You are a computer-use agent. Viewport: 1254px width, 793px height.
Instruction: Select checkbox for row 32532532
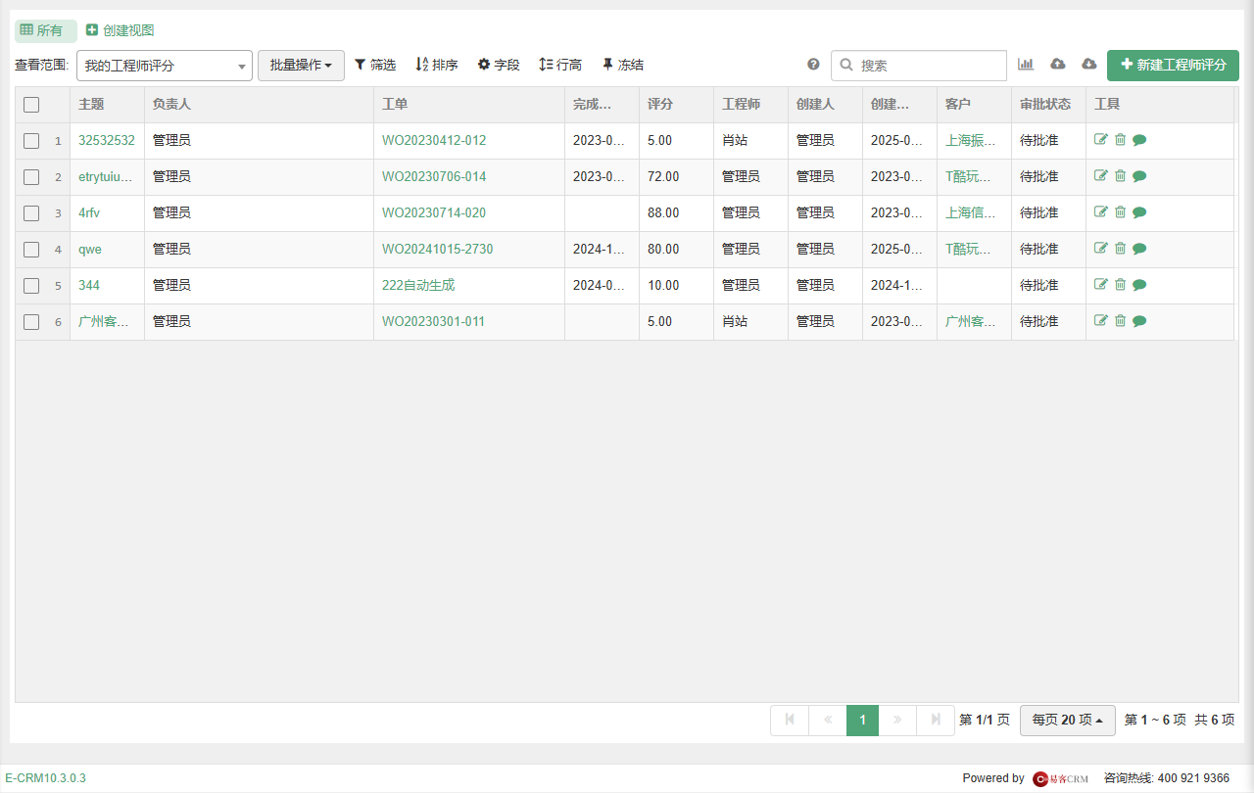coord(31,141)
